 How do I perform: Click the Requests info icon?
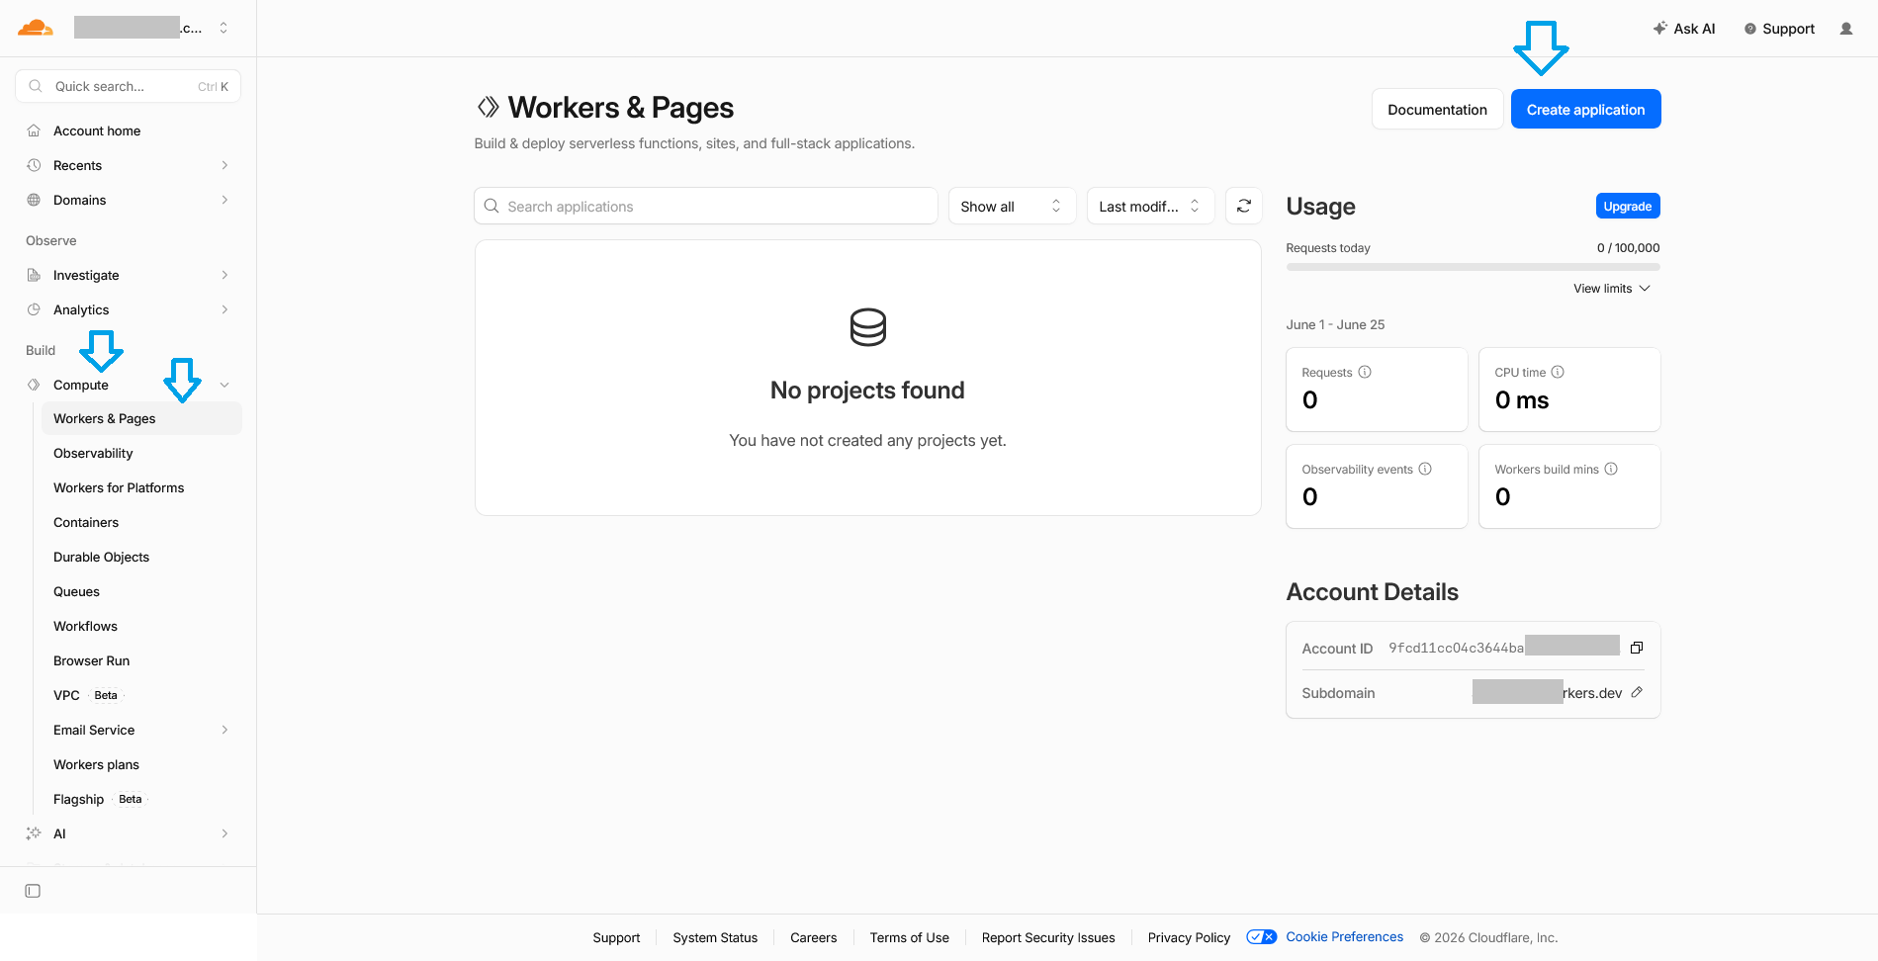click(x=1365, y=372)
